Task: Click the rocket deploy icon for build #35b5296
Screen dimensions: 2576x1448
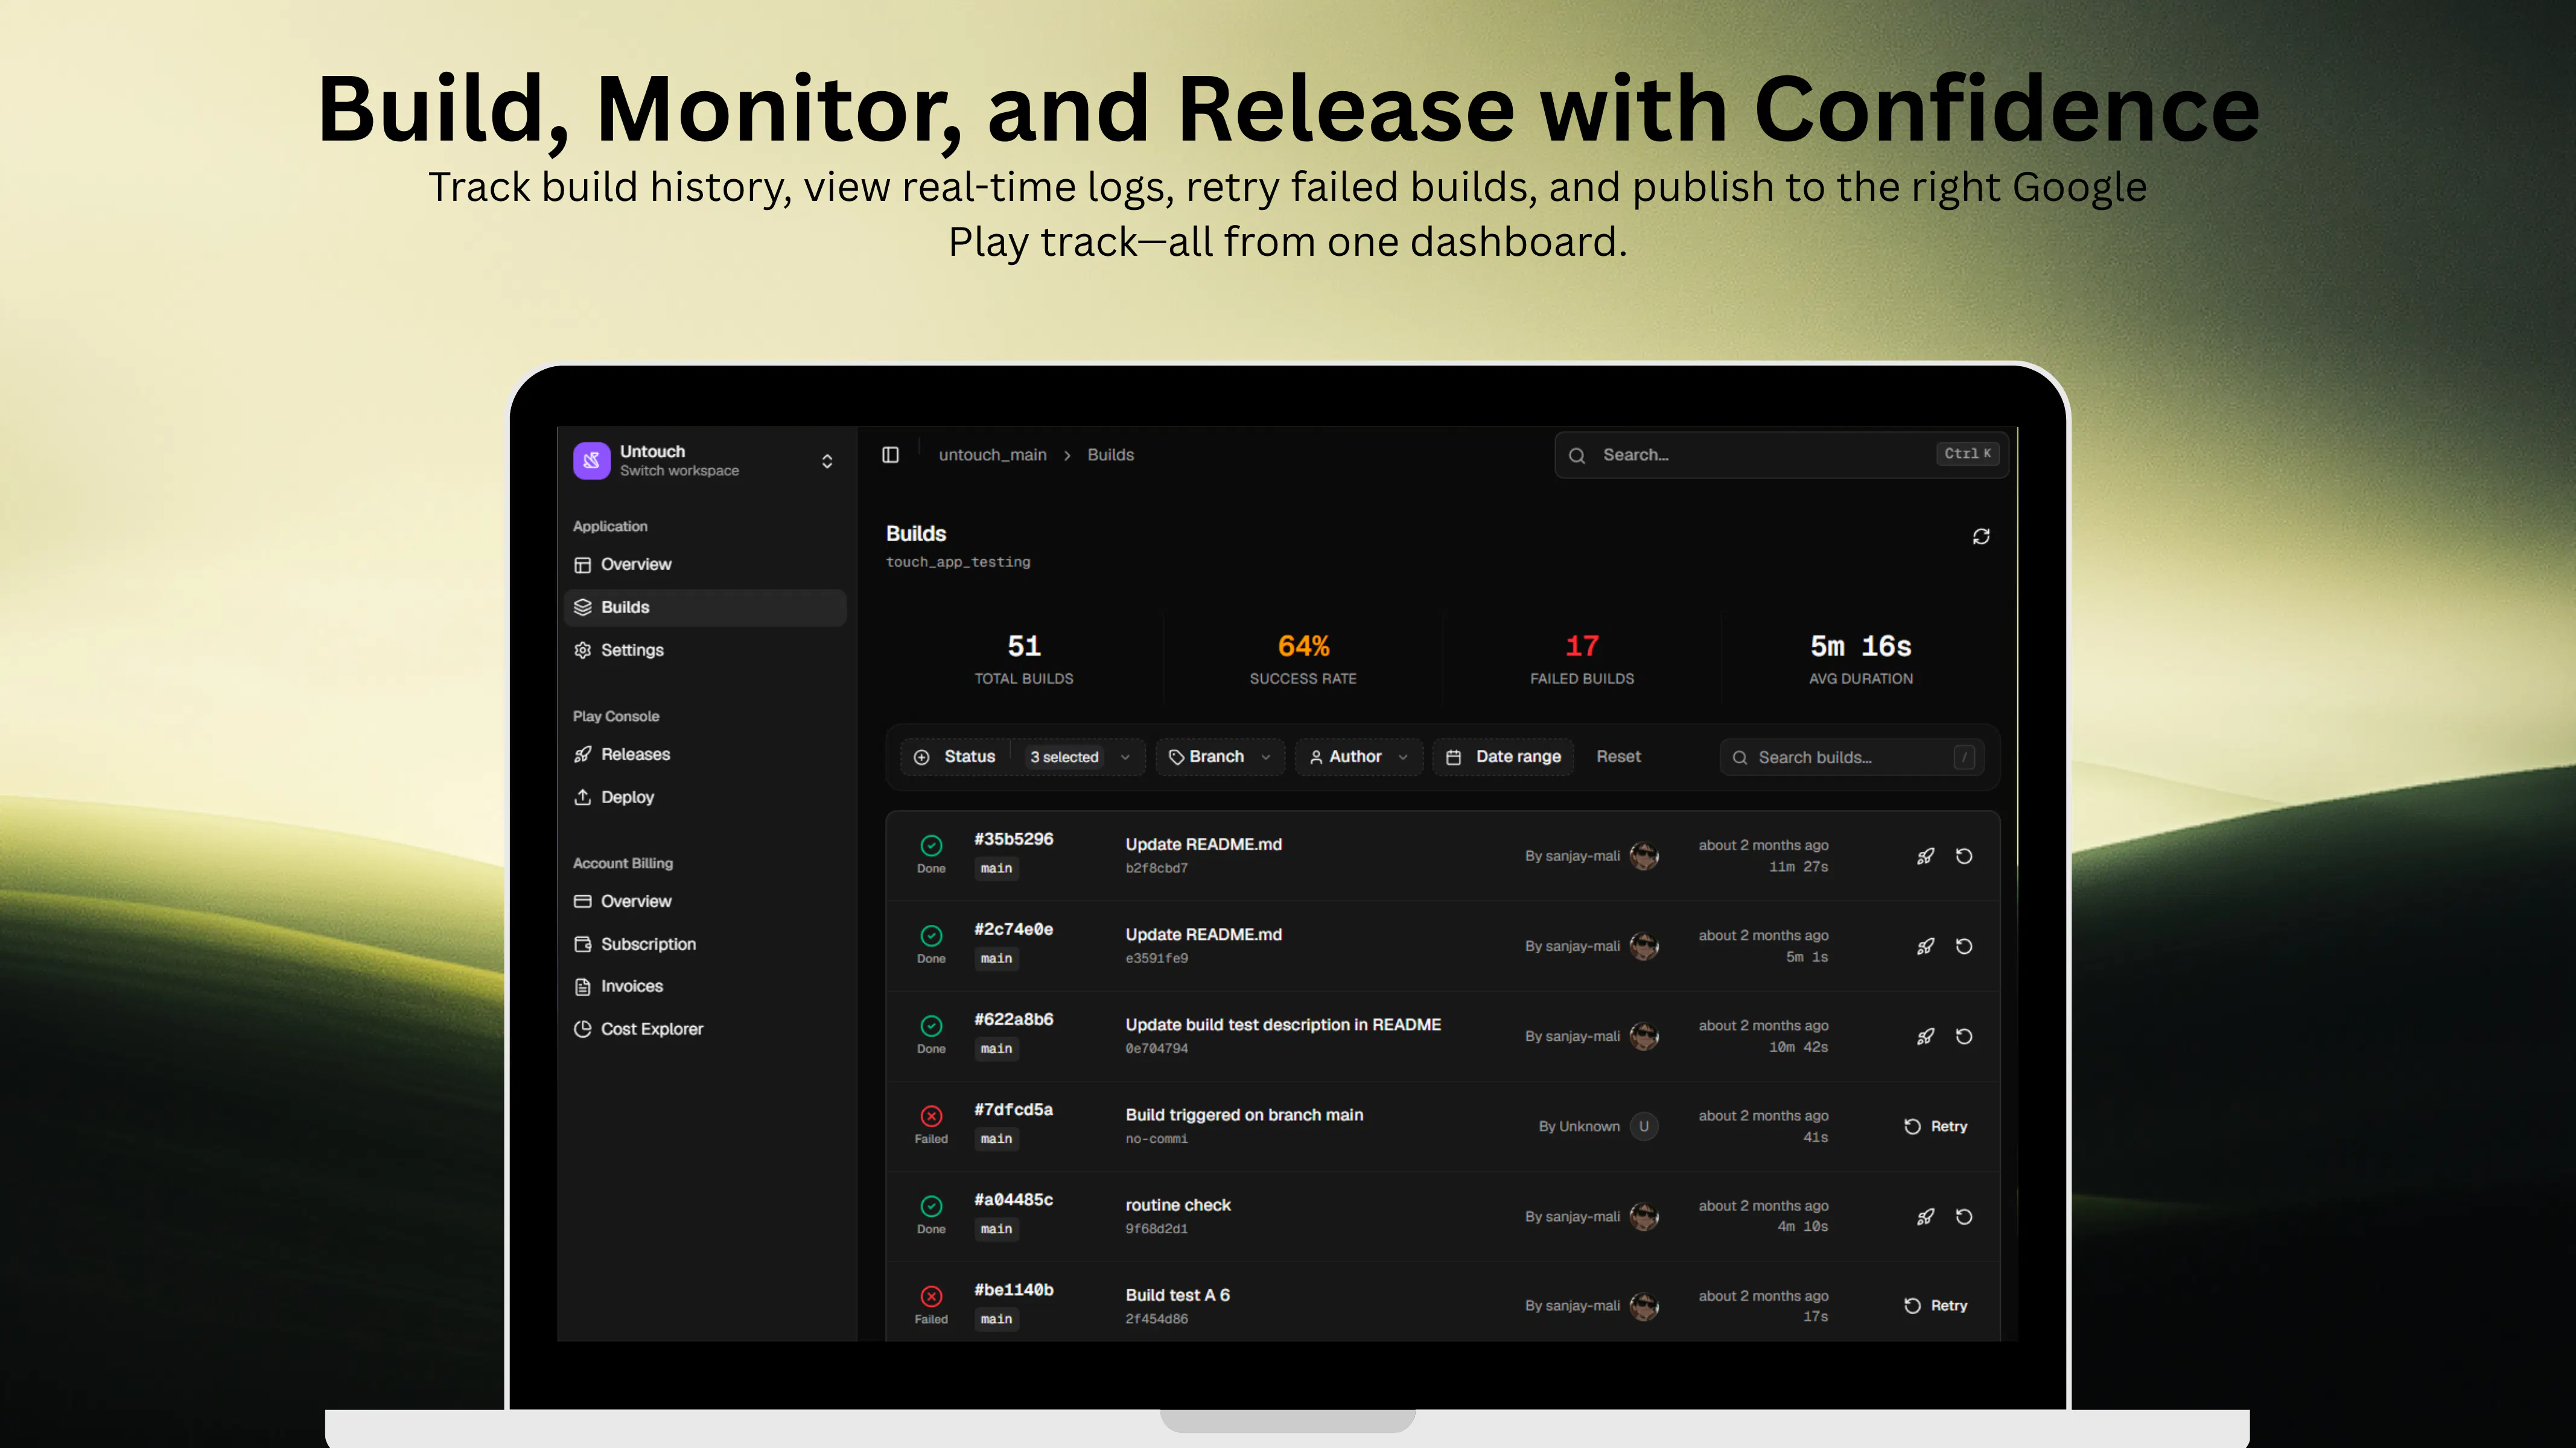Action: click(x=1925, y=856)
